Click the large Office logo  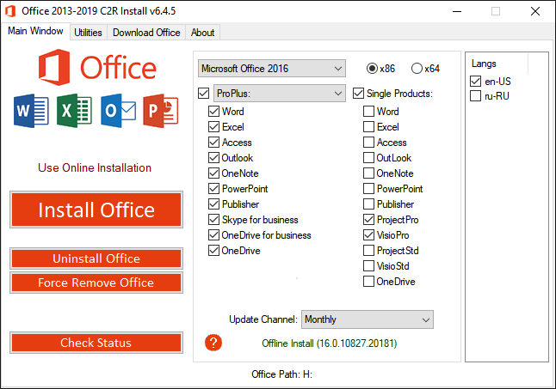(97, 67)
